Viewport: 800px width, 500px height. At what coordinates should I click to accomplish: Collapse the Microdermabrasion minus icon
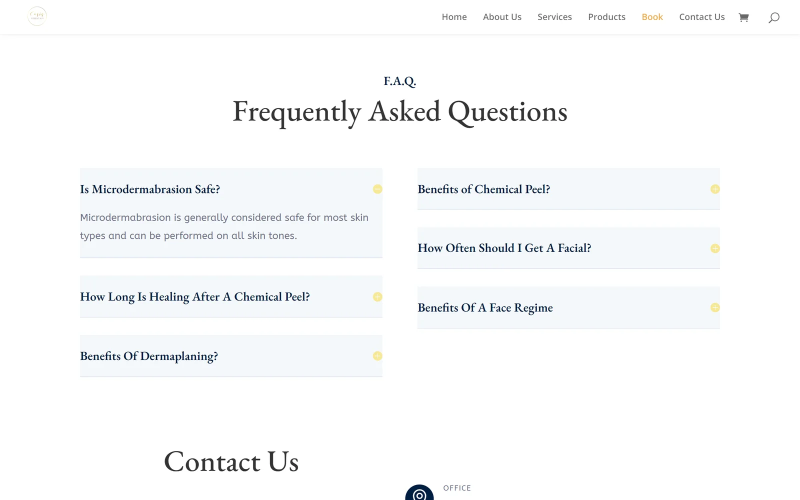pos(377,189)
